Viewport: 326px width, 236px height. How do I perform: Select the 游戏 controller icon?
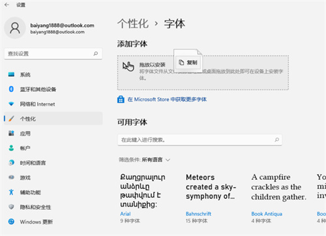coord(11,177)
